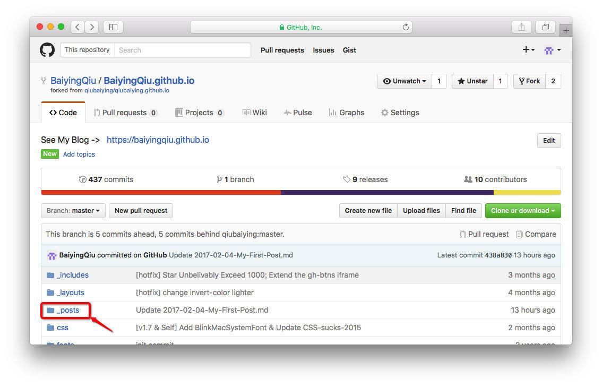602x387 pixels.
Task: Open the Unwatch notifications dropdown
Action: [x=405, y=81]
